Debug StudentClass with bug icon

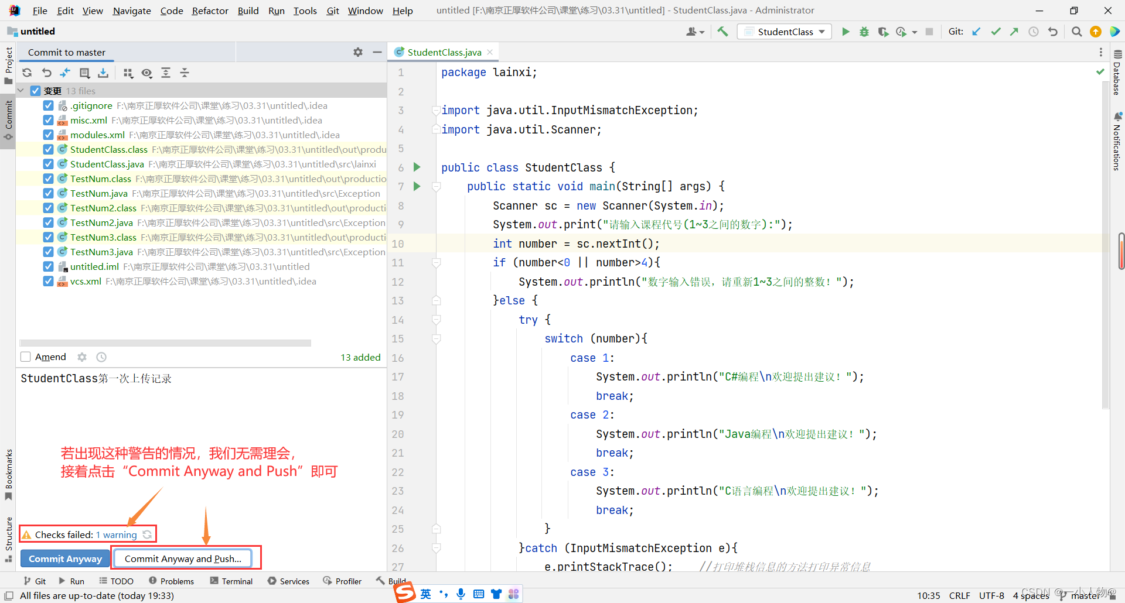click(x=864, y=32)
